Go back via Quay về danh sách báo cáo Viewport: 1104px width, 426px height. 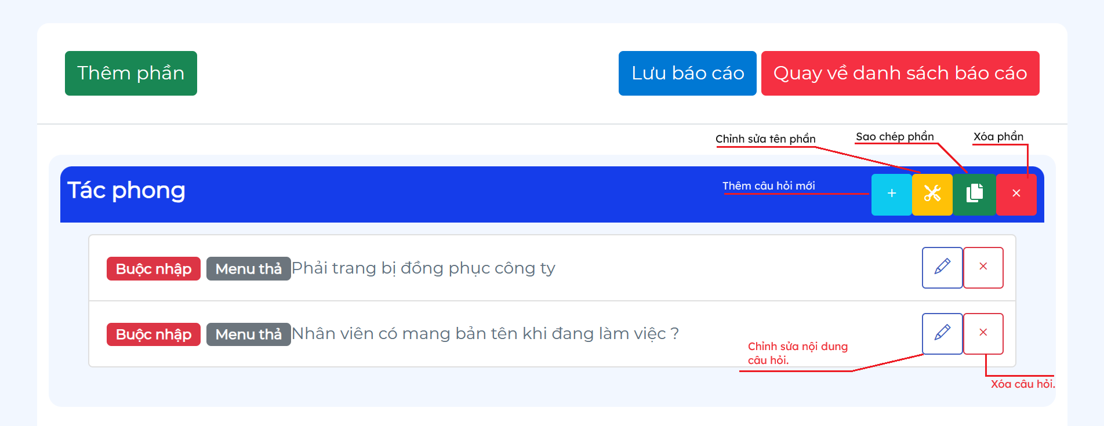click(900, 73)
